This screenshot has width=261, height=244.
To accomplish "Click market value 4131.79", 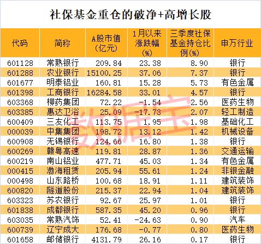I will [106, 240].
